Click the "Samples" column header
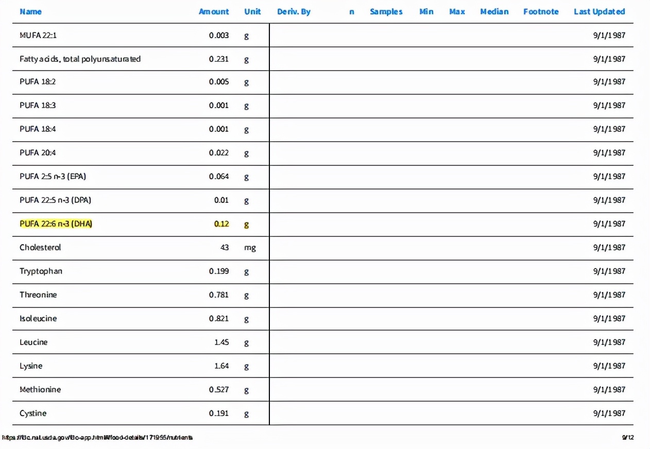This screenshot has width=650, height=449. (386, 11)
